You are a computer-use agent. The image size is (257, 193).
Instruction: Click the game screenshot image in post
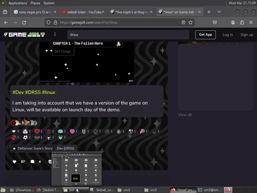[x=87, y=62]
